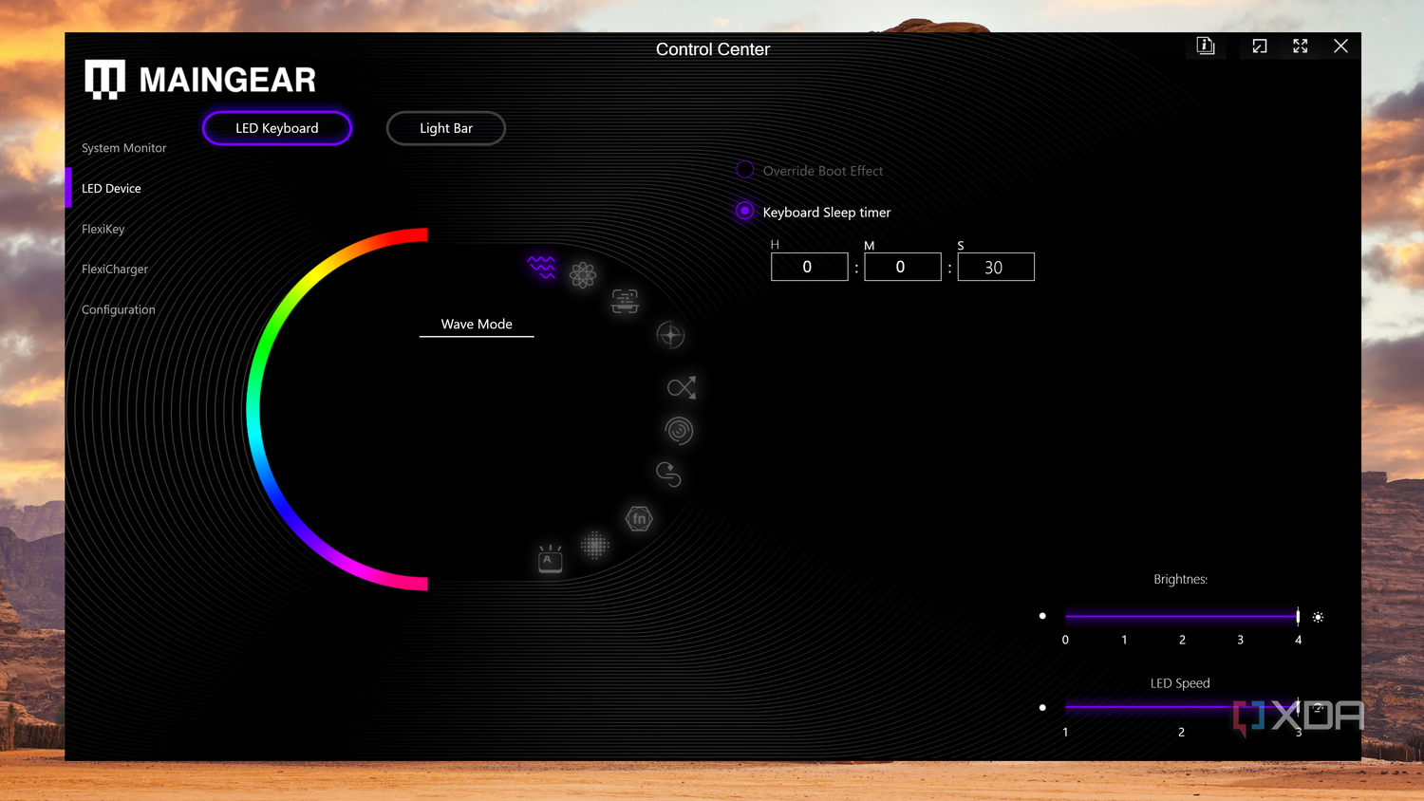
Task: Choose the atom-shaped lighting effect icon
Action: (583, 274)
